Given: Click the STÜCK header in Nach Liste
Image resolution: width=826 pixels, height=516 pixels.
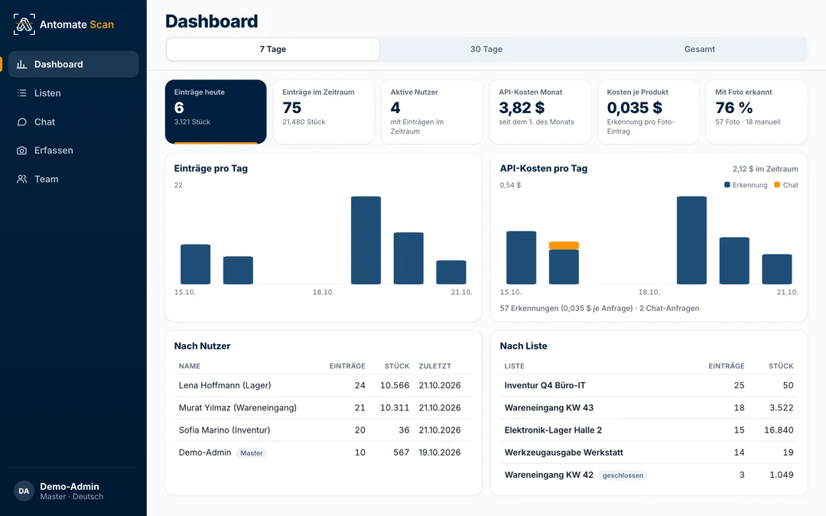Looking at the screenshot, I should click(x=781, y=366).
